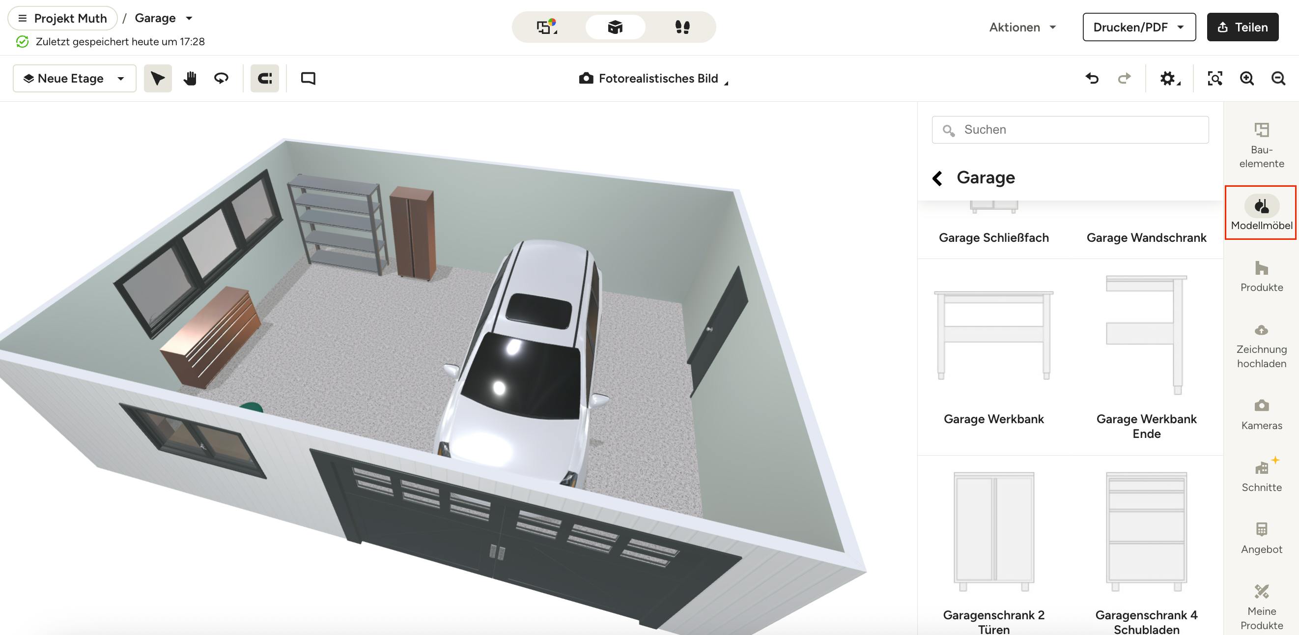The width and height of the screenshot is (1299, 635).
Task: Focus the Suchen search field
Action: (x=1070, y=130)
